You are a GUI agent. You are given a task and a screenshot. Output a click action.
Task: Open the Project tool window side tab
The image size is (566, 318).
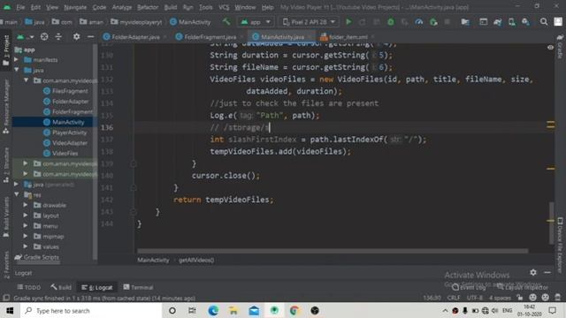[6, 50]
